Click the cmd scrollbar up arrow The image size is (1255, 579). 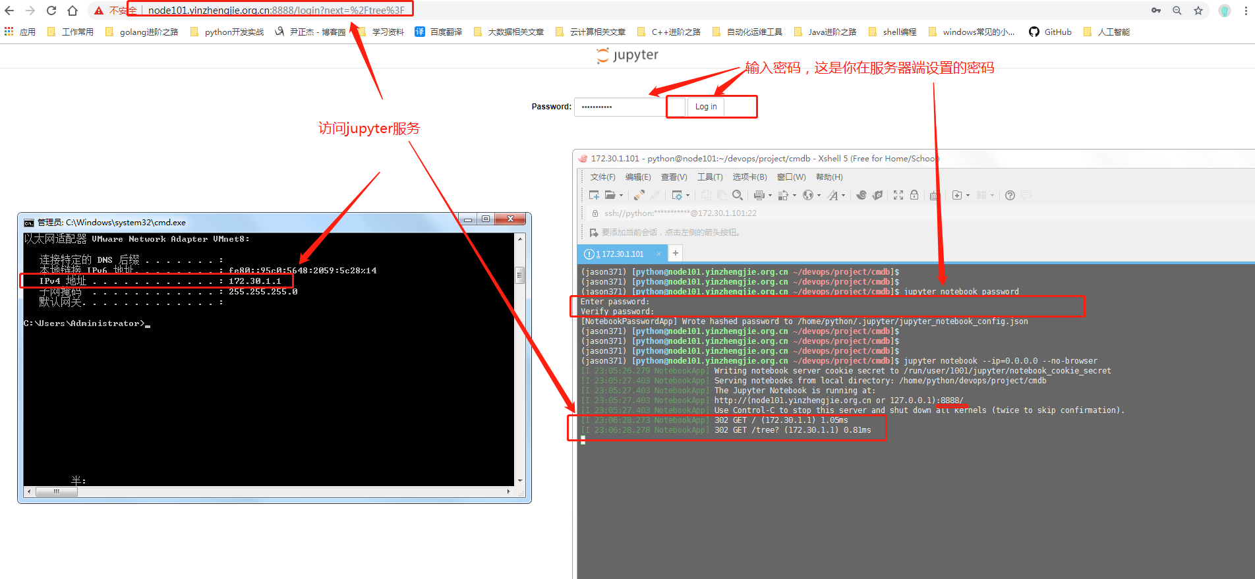pyautogui.click(x=520, y=238)
